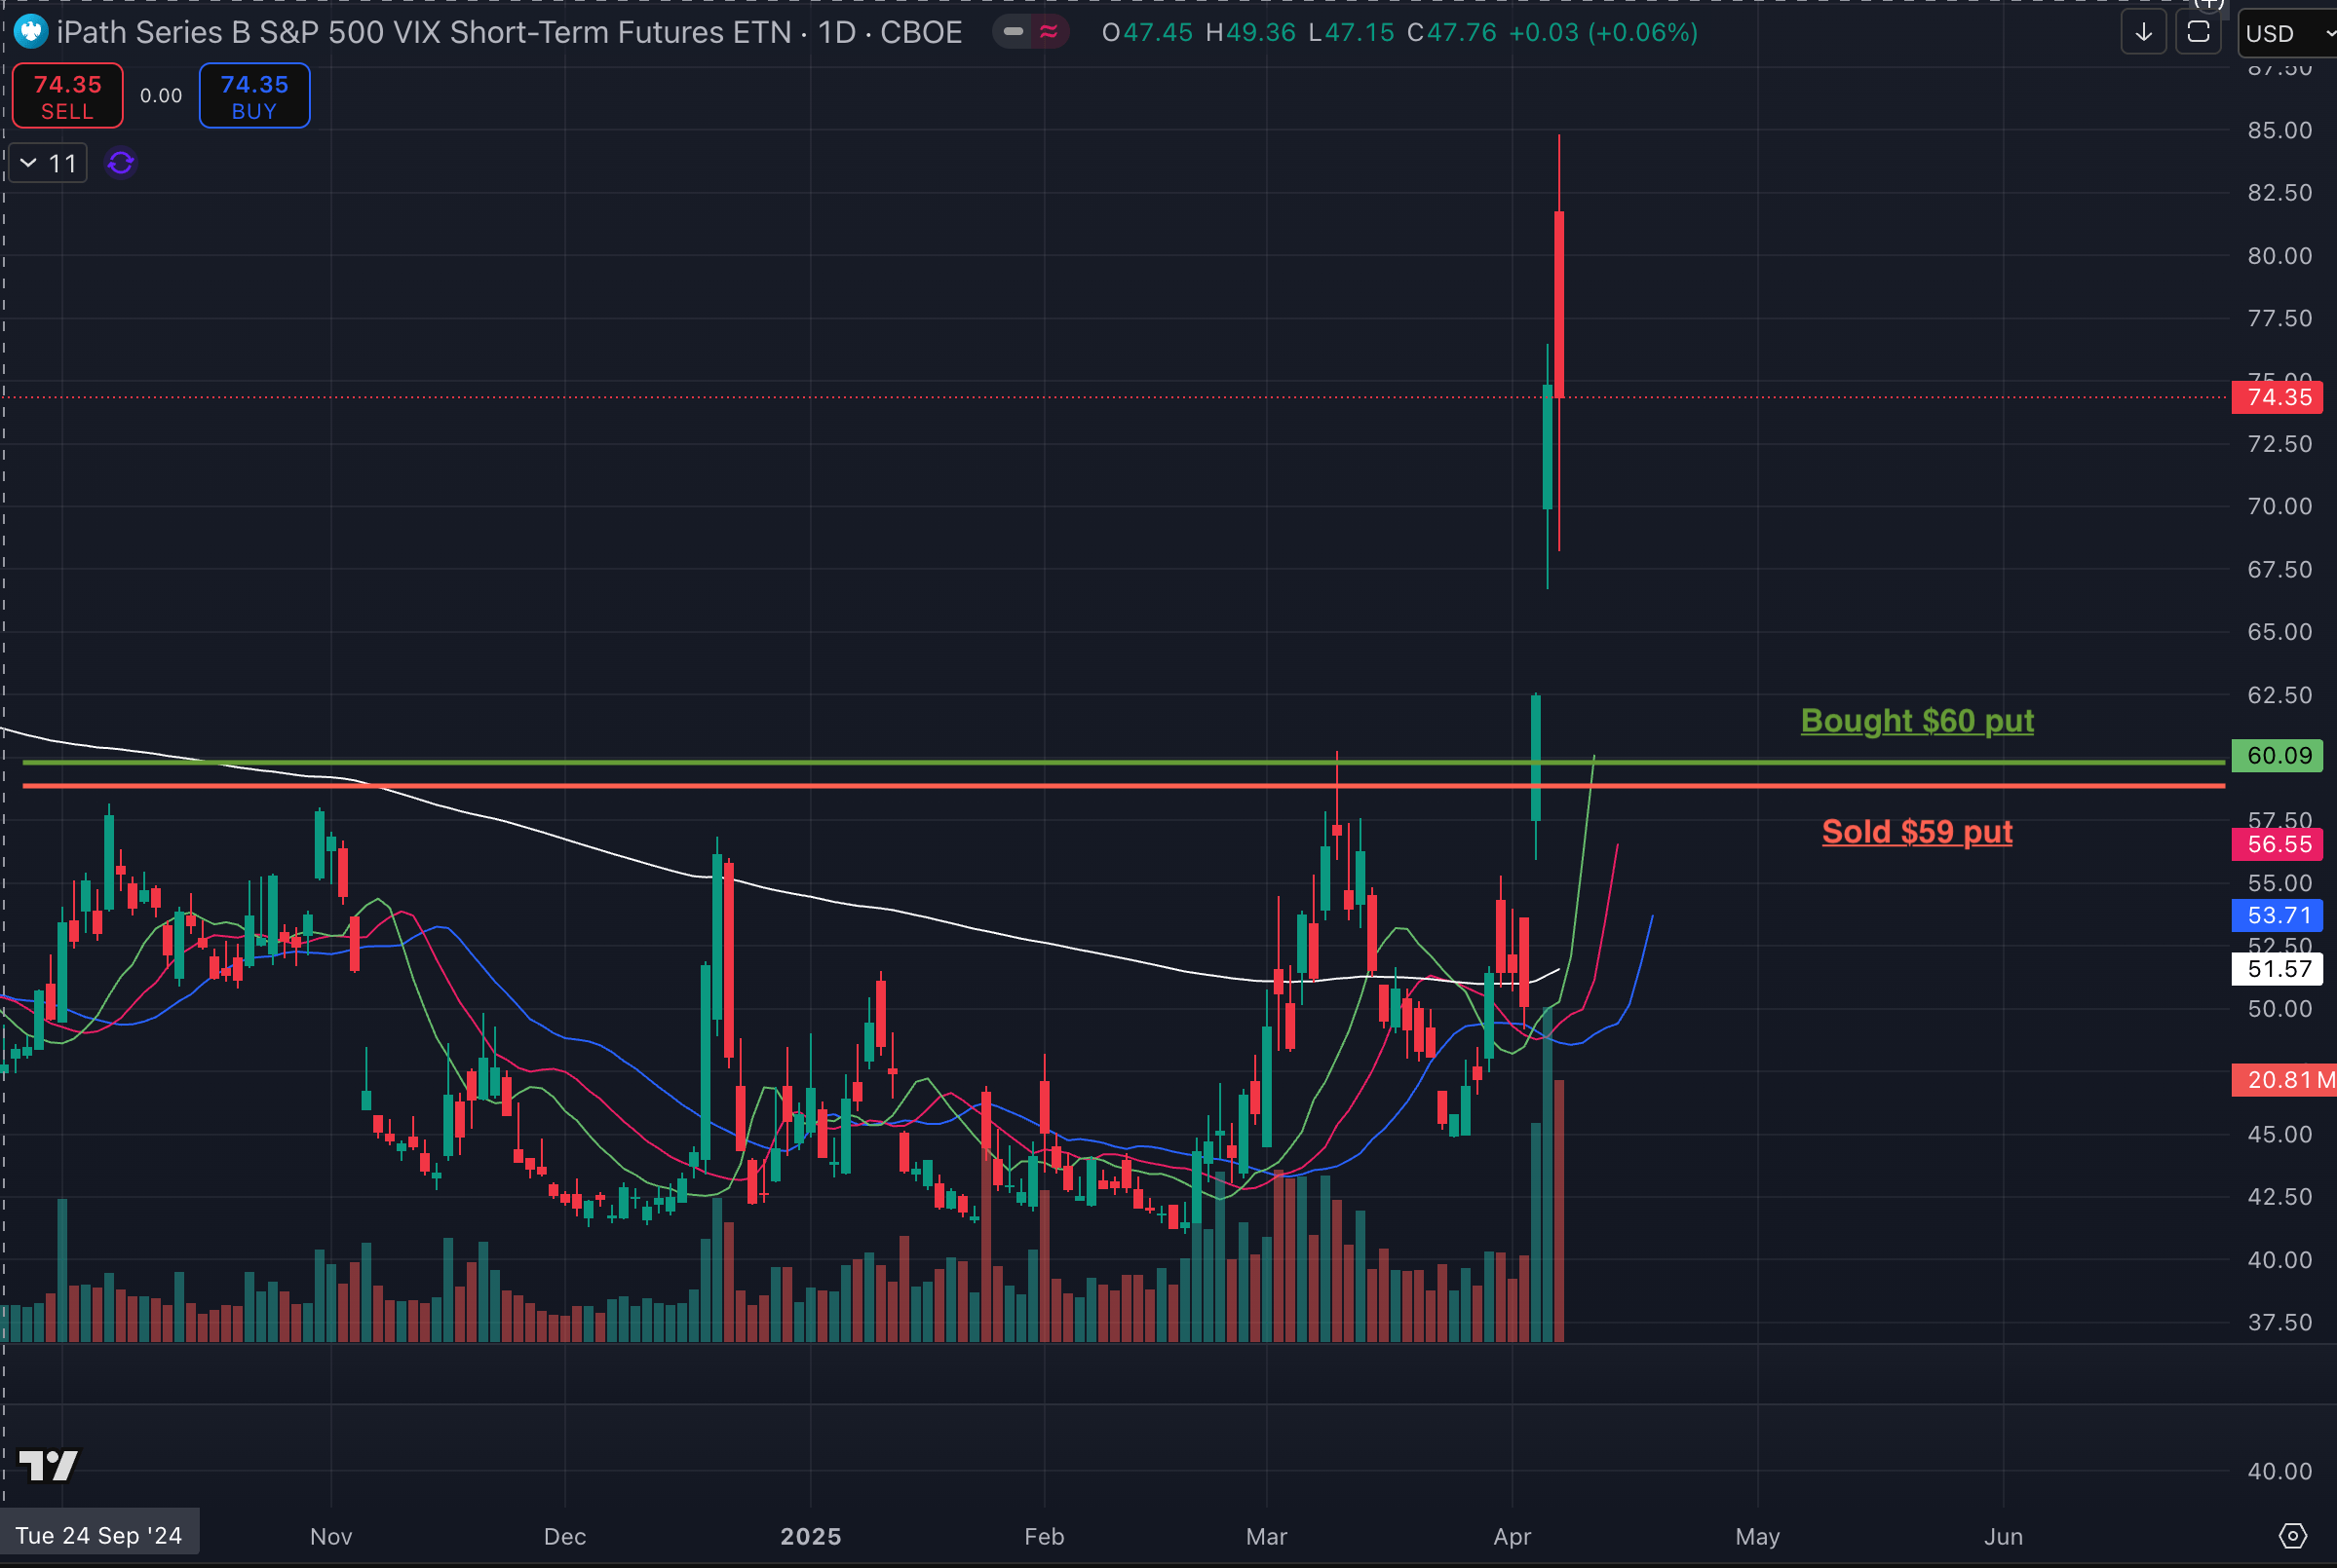Click the purple refresh icon beside the object counter
Image resolution: width=2337 pixels, height=1568 pixels.
(x=120, y=163)
